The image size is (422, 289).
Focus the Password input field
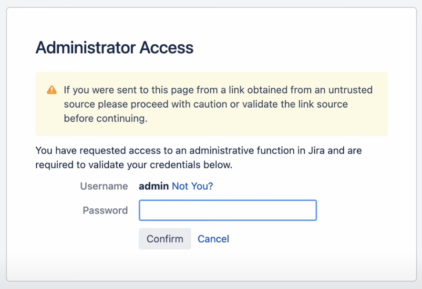pyautogui.click(x=227, y=210)
